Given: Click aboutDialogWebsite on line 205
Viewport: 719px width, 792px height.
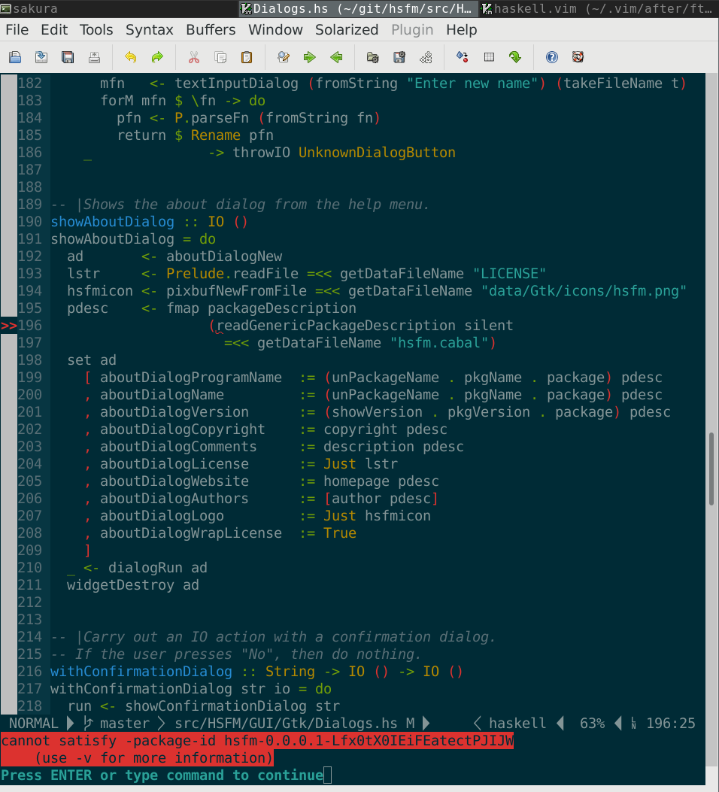Looking at the screenshot, I should [x=174, y=481].
